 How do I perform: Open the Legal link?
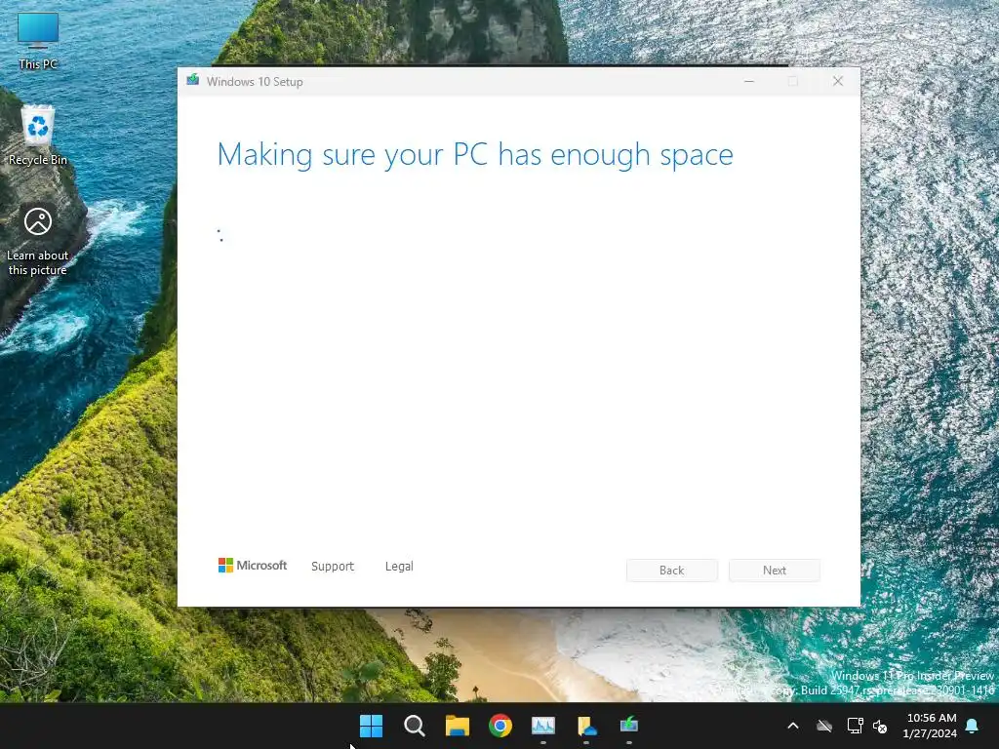click(399, 567)
